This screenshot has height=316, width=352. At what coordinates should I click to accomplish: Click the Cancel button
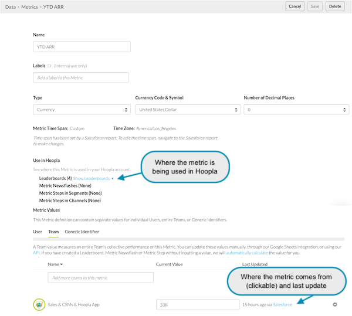point(295,6)
